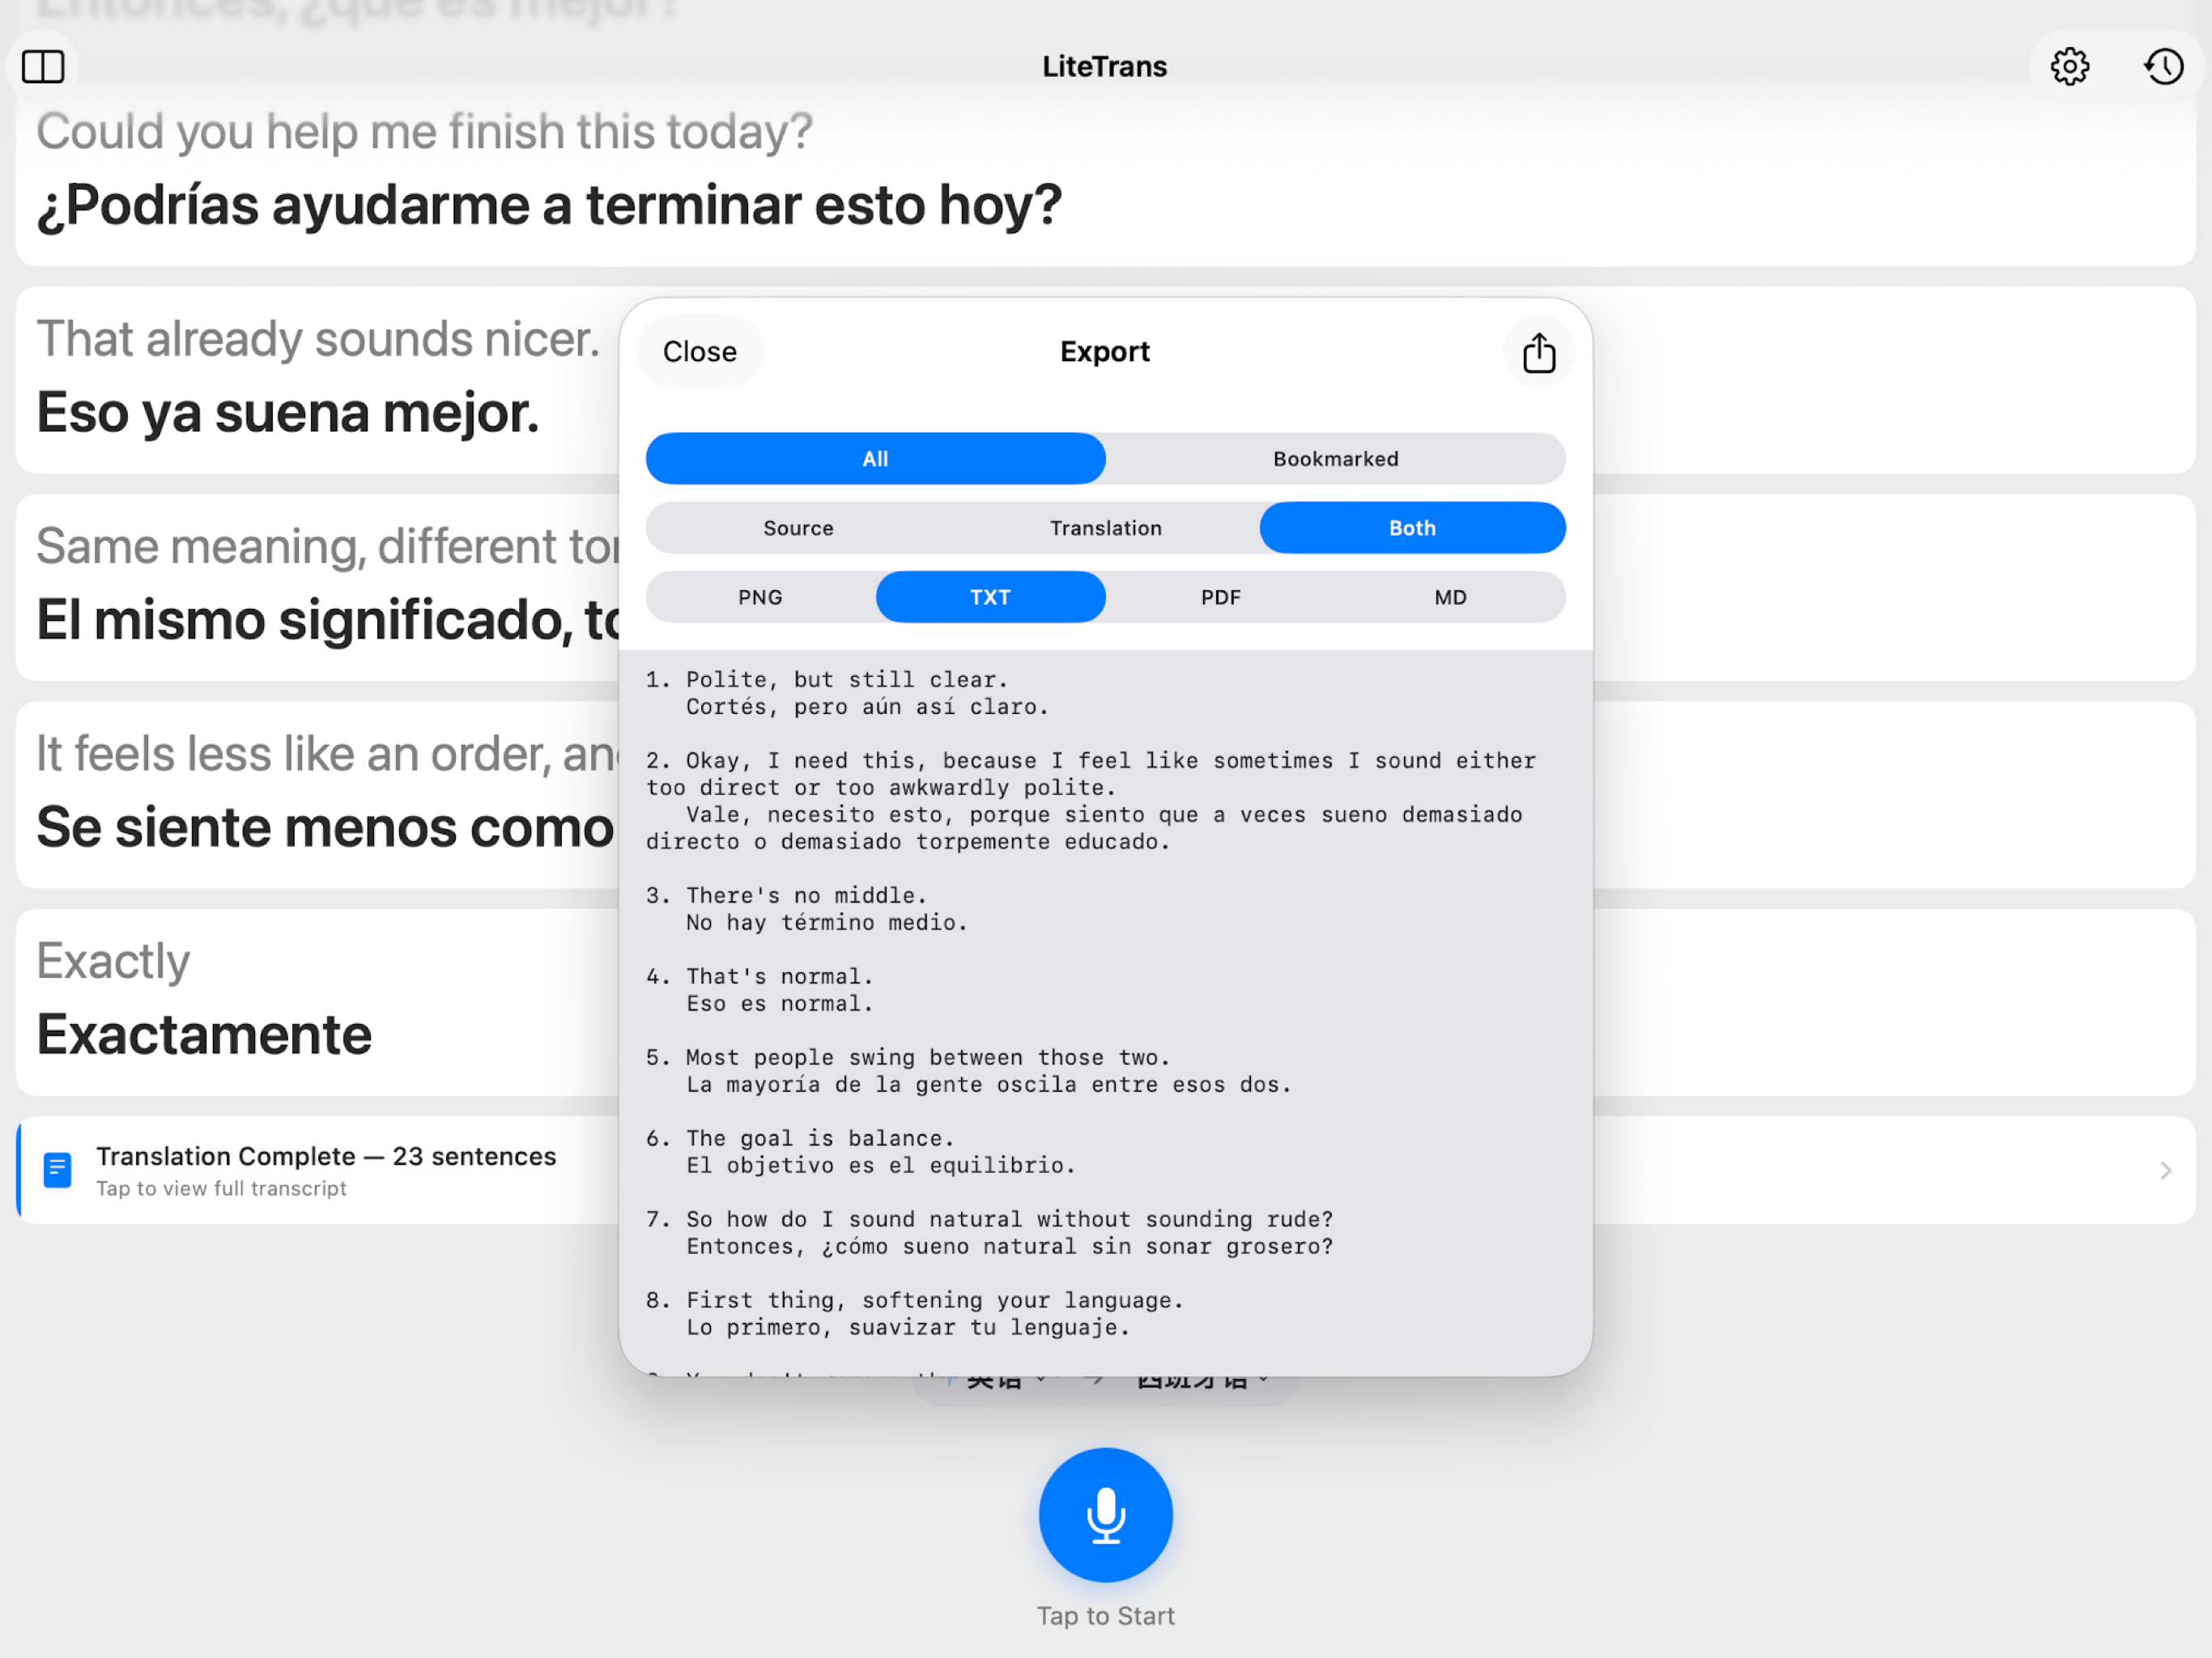
Task: Tap Translation Complete — 23 sentences row
Action: point(1106,1170)
